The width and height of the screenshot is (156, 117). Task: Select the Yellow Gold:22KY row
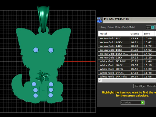pyautogui.click(x=127, y=58)
